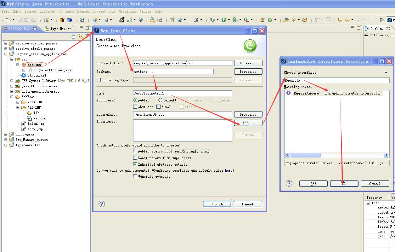Click OK in Implemented Interfaces Selection

pyautogui.click(x=344, y=184)
